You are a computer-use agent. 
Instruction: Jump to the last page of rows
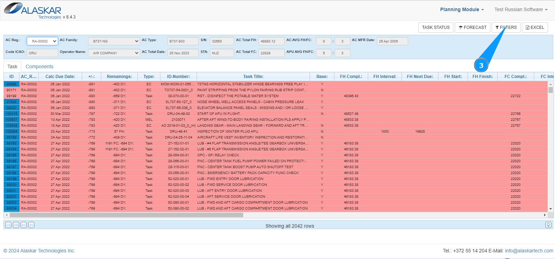coord(31,225)
